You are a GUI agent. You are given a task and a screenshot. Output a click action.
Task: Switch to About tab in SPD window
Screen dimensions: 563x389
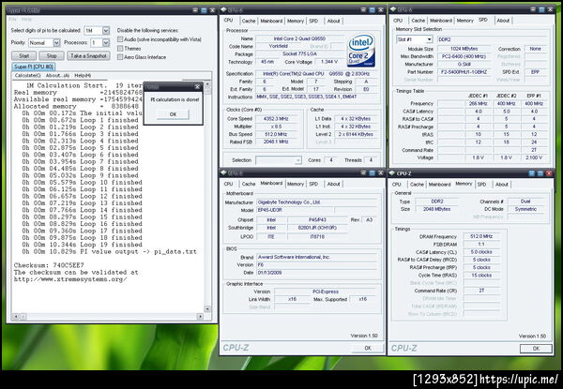(x=503, y=21)
